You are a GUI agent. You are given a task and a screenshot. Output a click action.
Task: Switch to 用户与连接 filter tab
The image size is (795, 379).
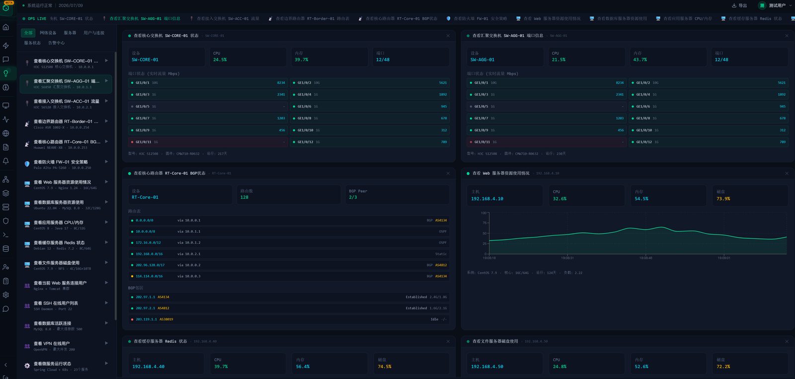click(94, 33)
